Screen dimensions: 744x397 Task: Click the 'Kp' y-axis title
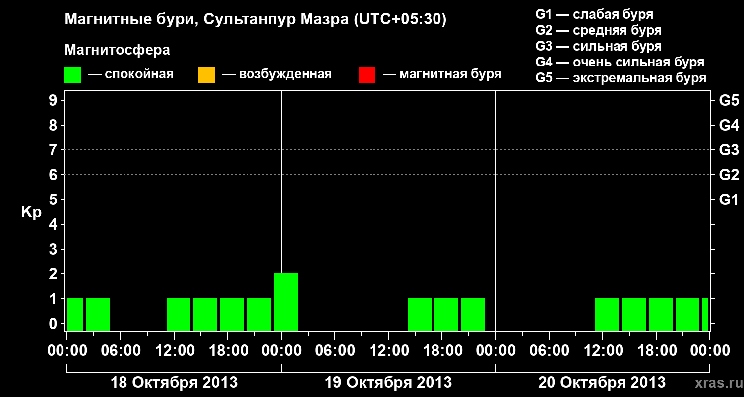(31, 212)
